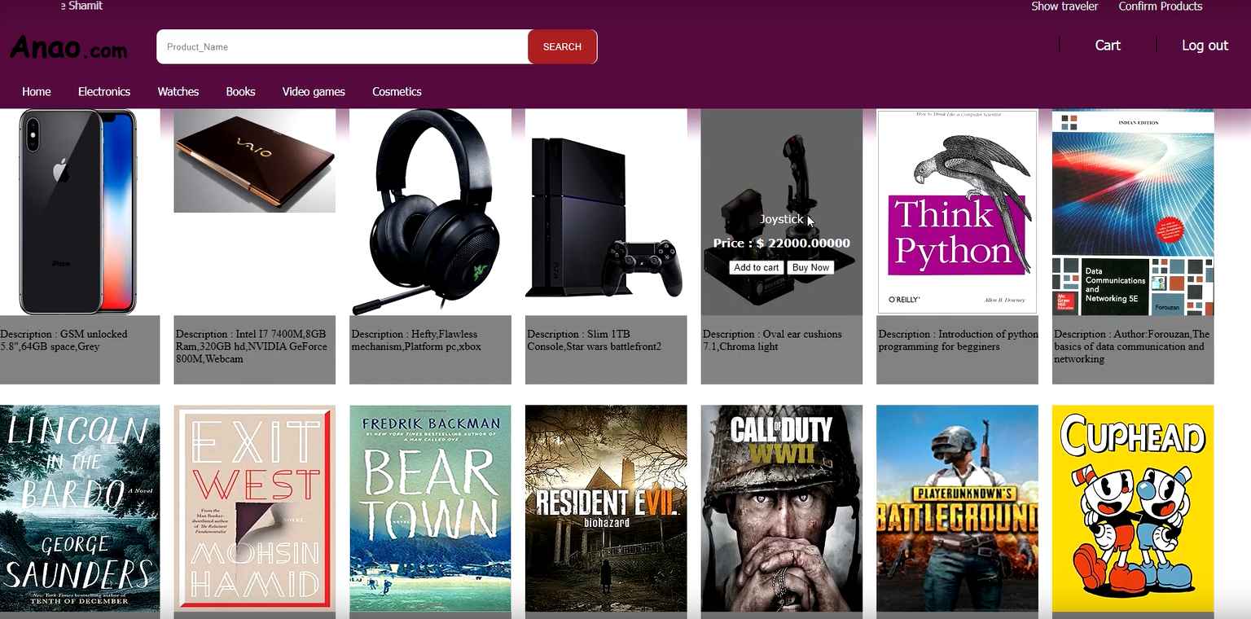Screen dimensions: 1251x619
Task: Select the Lincoln in the Bardo cover
Action: [x=80, y=508]
